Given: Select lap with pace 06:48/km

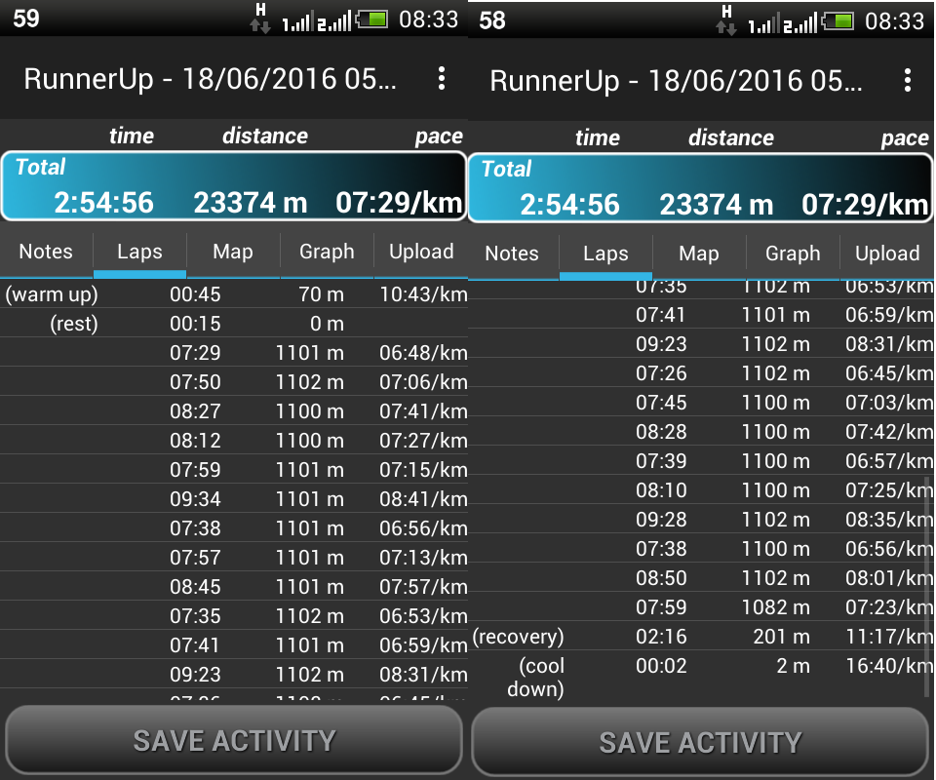Looking at the screenshot, I should [234, 353].
